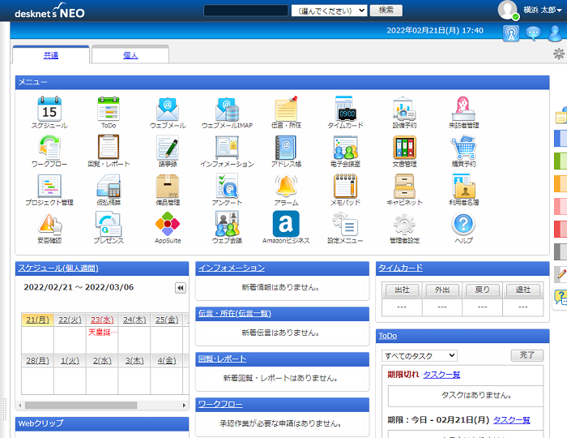567x438 pixels.
Task: Open ヘルプ question mark icon
Action: click(x=463, y=224)
